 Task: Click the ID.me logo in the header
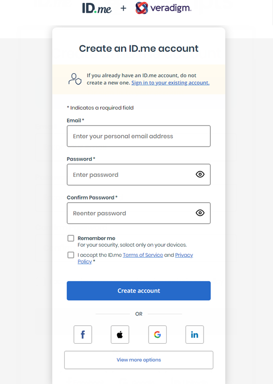point(97,8)
